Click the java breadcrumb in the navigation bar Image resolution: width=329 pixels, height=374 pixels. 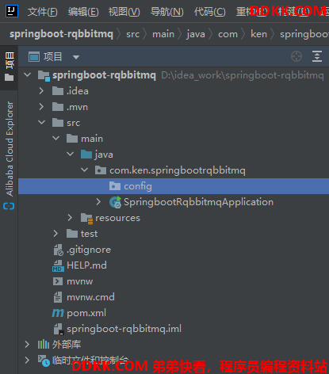196,34
